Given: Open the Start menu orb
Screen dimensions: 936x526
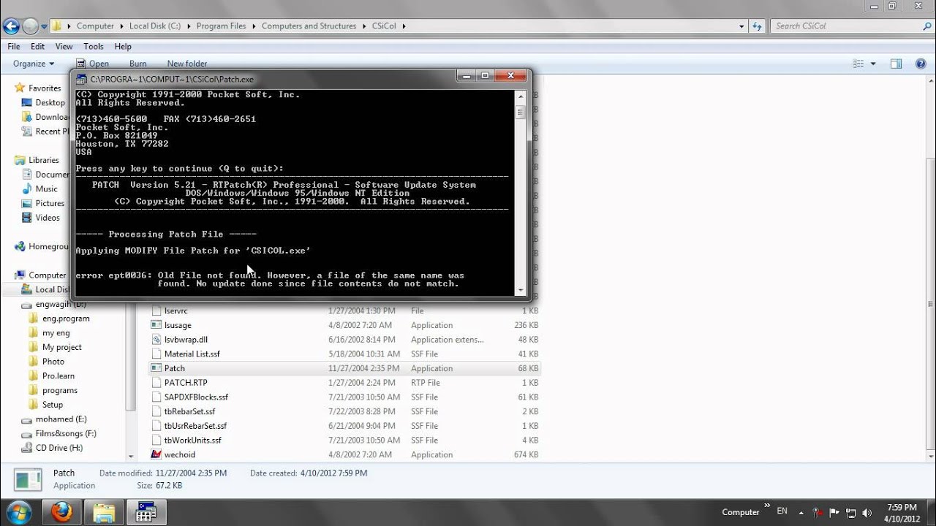Looking at the screenshot, I should point(18,511).
